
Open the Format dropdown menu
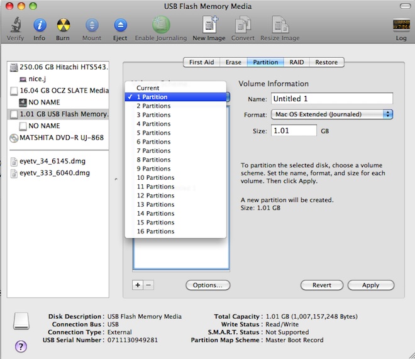coord(332,114)
